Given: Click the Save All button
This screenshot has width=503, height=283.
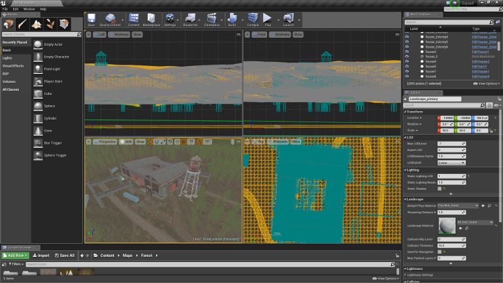Looking at the screenshot, I should [x=64, y=256].
